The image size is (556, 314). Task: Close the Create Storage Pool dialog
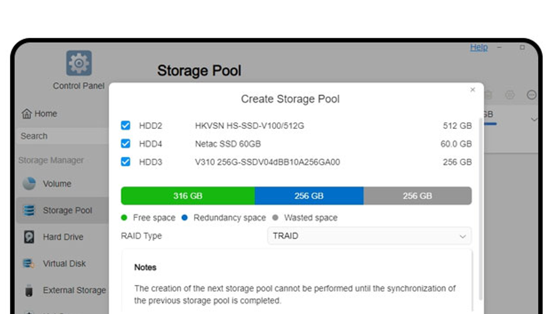[x=472, y=90]
